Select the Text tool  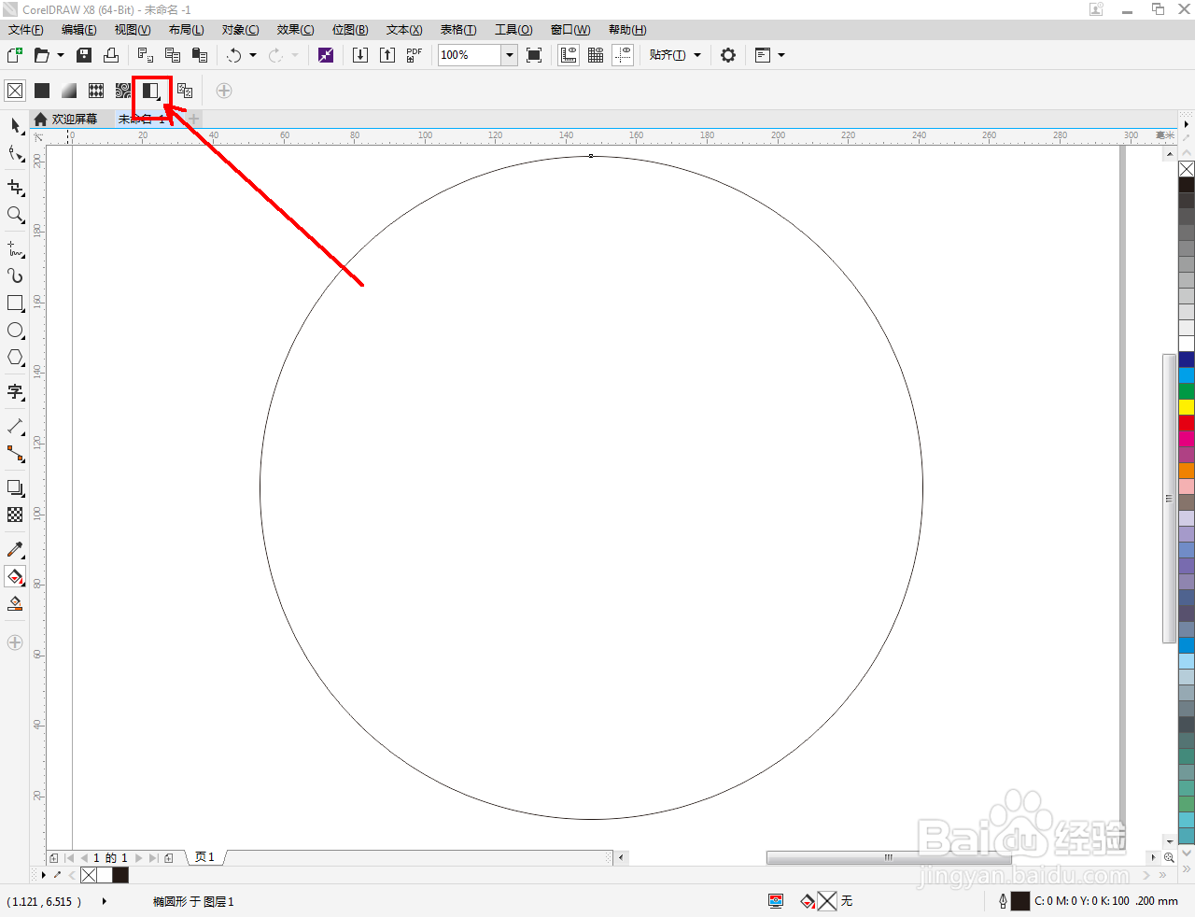click(16, 392)
